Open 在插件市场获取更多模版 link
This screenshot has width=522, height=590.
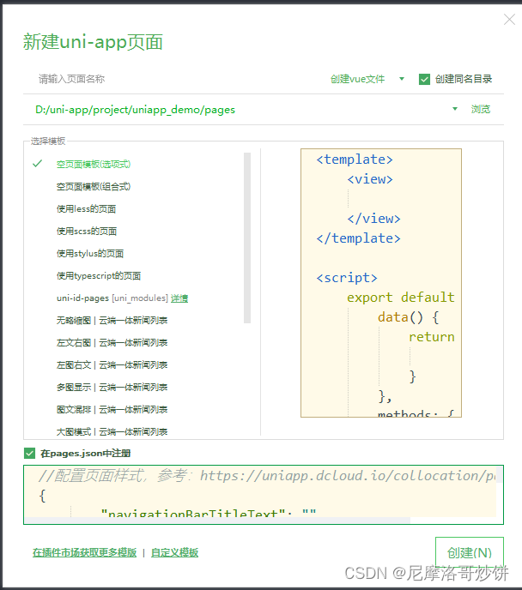click(84, 552)
